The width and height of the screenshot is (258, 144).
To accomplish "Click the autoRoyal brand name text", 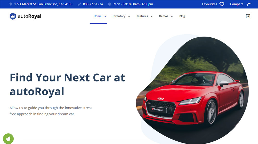I will [x=30, y=16].
